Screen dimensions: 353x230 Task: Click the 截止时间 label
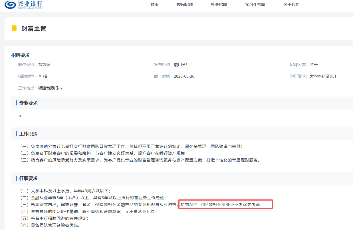pyautogui.click(x=163, y=76)
